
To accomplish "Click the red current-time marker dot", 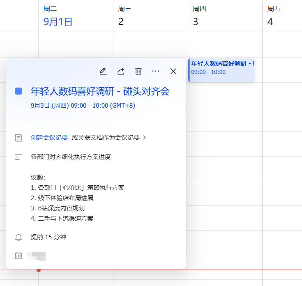I will pyautogui.click(x=39, y=270).
